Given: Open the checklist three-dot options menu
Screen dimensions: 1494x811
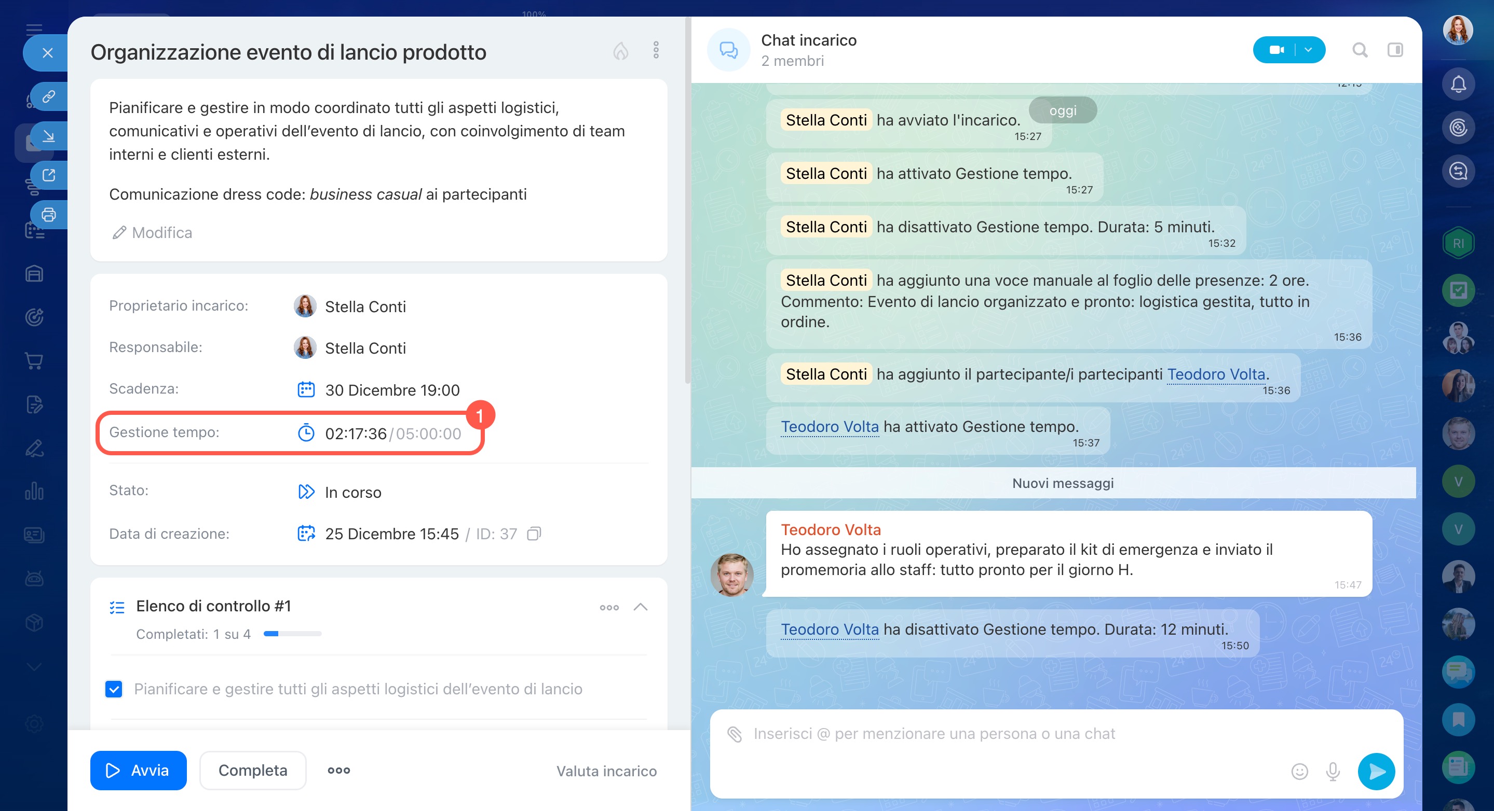Looking at the screenshot, I should 609,608.
